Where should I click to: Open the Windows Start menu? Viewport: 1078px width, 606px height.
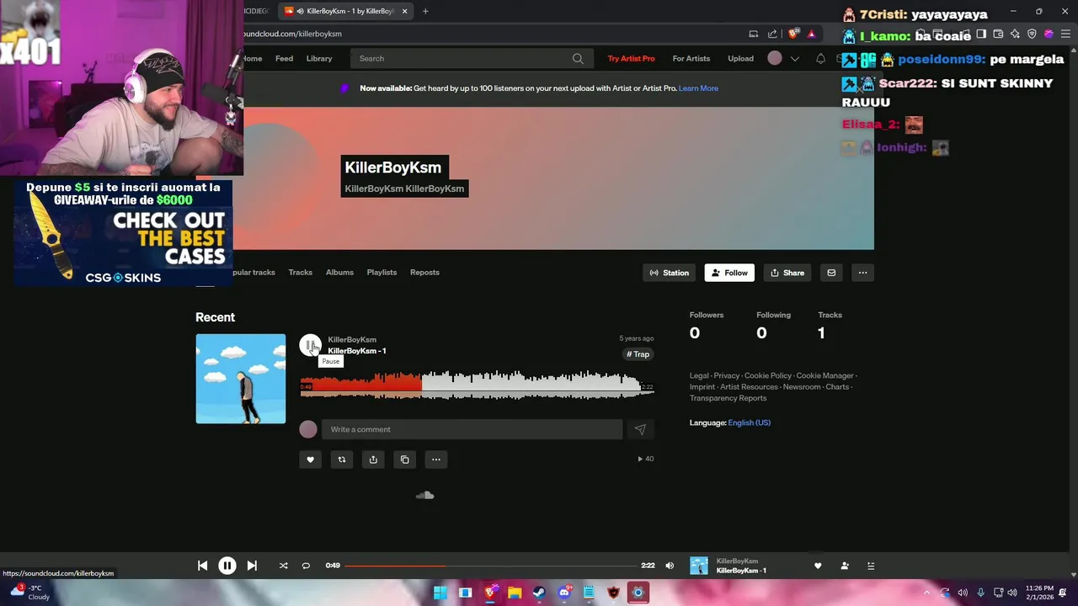[x=440, y=593]
